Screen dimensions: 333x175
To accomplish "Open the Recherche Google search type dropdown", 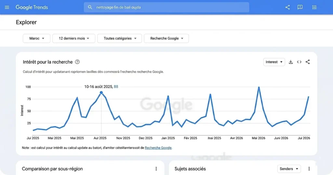I will (166, 38).
